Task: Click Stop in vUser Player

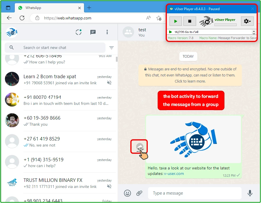Action: (x=189, y=21)
